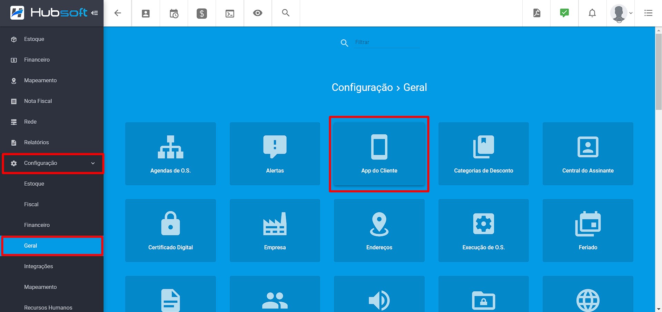The height and width of the screenshot is (312, 662).
Task: Open the globe icon tile
Action: (588, 294)
